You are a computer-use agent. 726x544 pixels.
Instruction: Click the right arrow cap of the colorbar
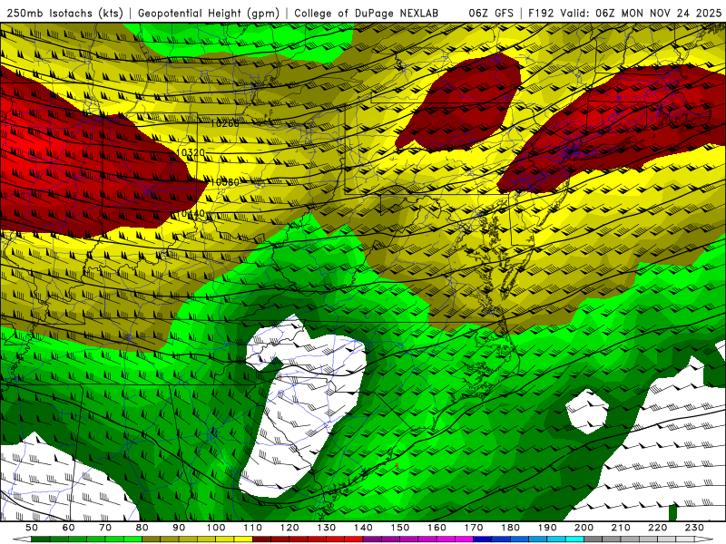[704, 539]
